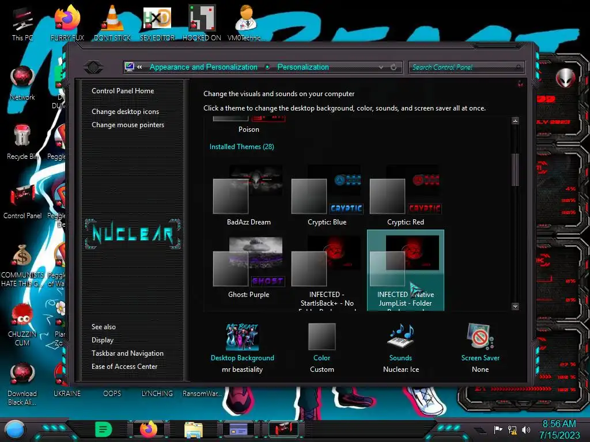Open the Recycle Bin
This screenshot has width=590, height=442.
[22, 143]
